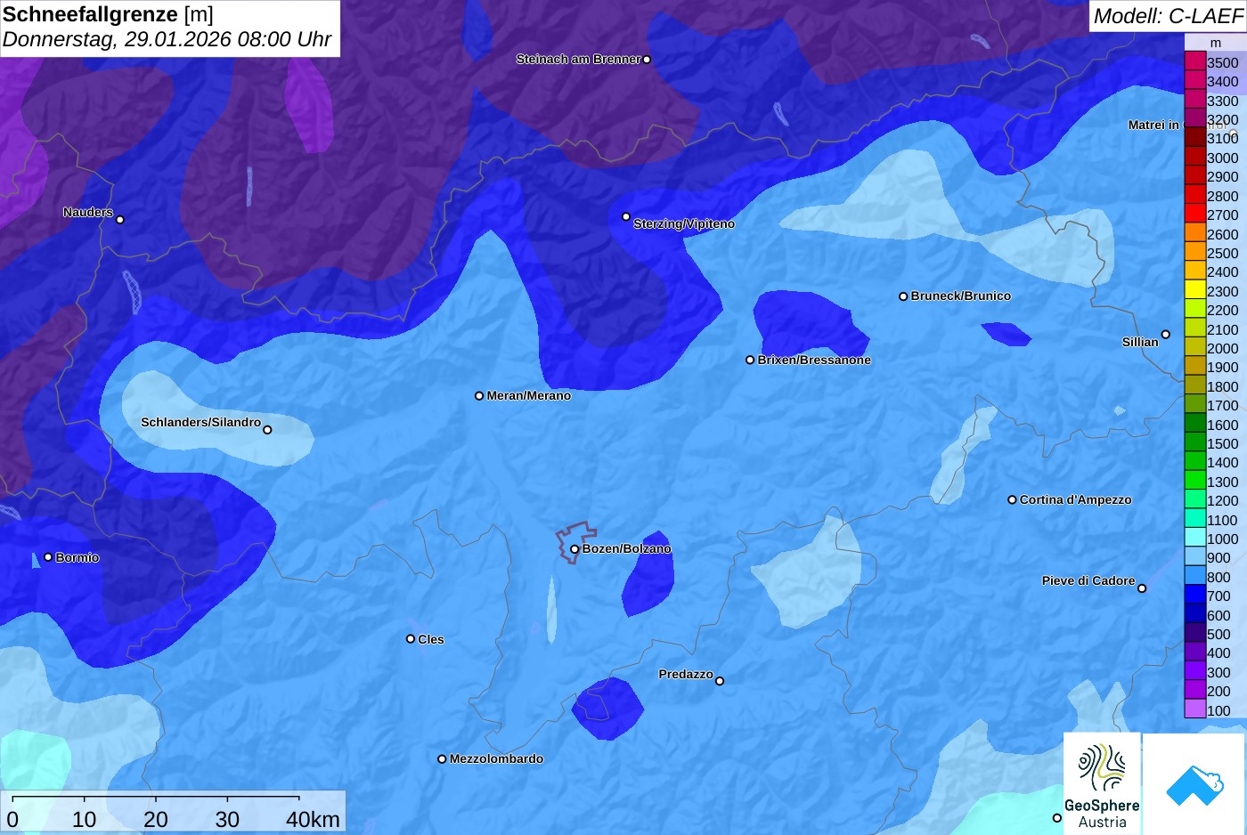Select the Pieve di Cadore marker
1247x835 pixels.
point(1142,588)
